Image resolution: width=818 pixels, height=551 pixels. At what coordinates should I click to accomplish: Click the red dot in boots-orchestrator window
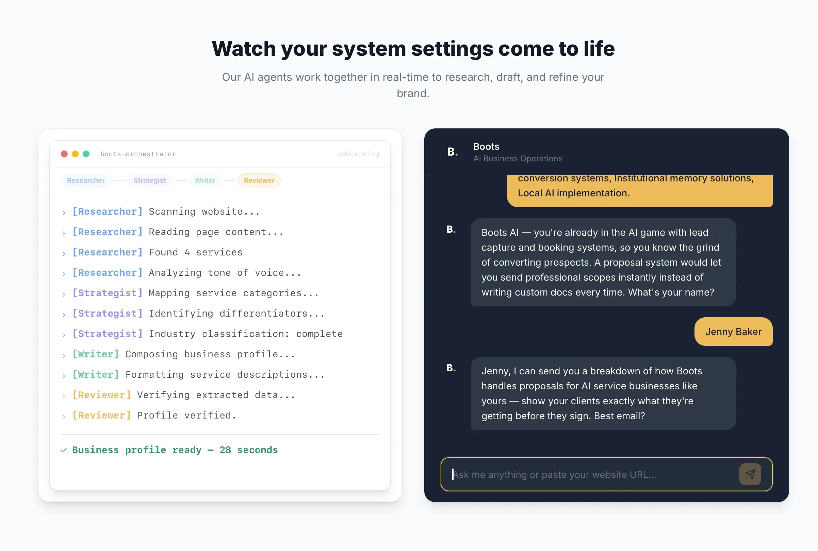click(64, 154)
